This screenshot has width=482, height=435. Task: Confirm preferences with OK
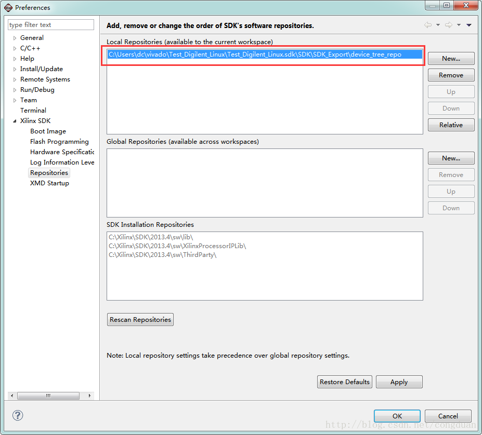[397, 416]
